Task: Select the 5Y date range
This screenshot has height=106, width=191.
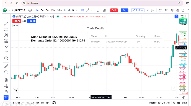Action: (14, 103)
